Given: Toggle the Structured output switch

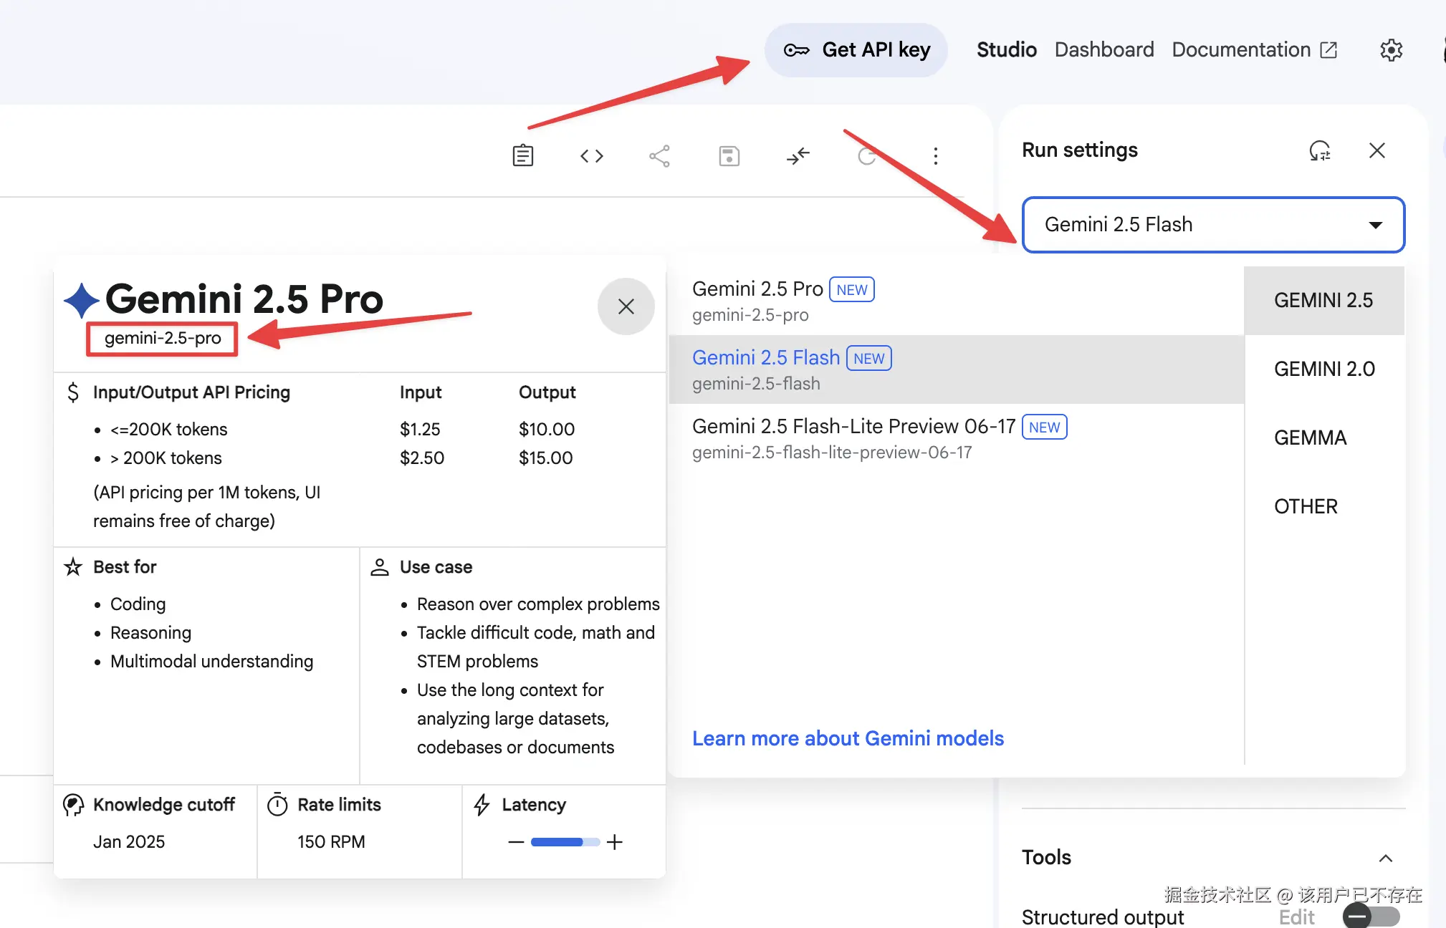Looking at the screenshot, I should (1370, 916).
